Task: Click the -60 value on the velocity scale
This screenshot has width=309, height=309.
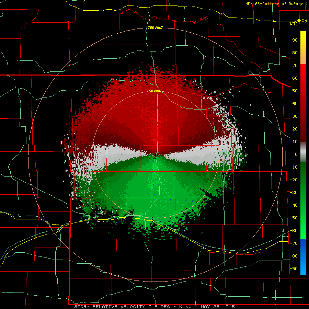Action: (294, 231)
